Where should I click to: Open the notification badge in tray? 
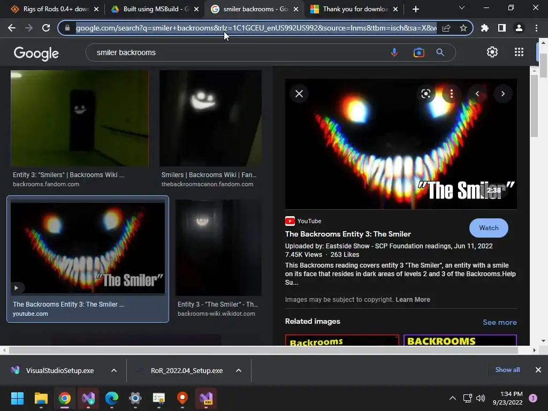coord(533,398)
